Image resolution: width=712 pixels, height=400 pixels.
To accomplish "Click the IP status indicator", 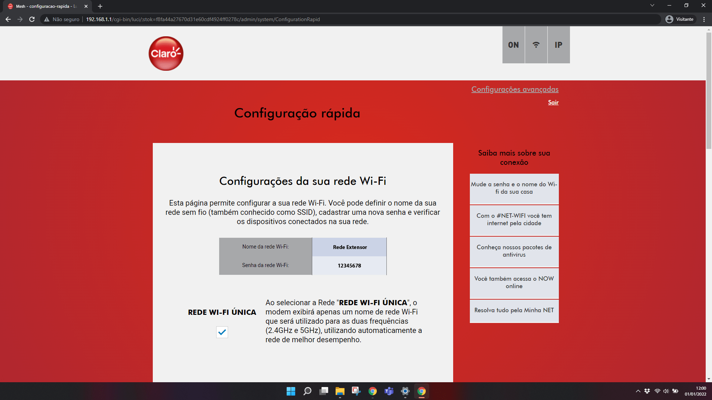I will tap(558, 45).
